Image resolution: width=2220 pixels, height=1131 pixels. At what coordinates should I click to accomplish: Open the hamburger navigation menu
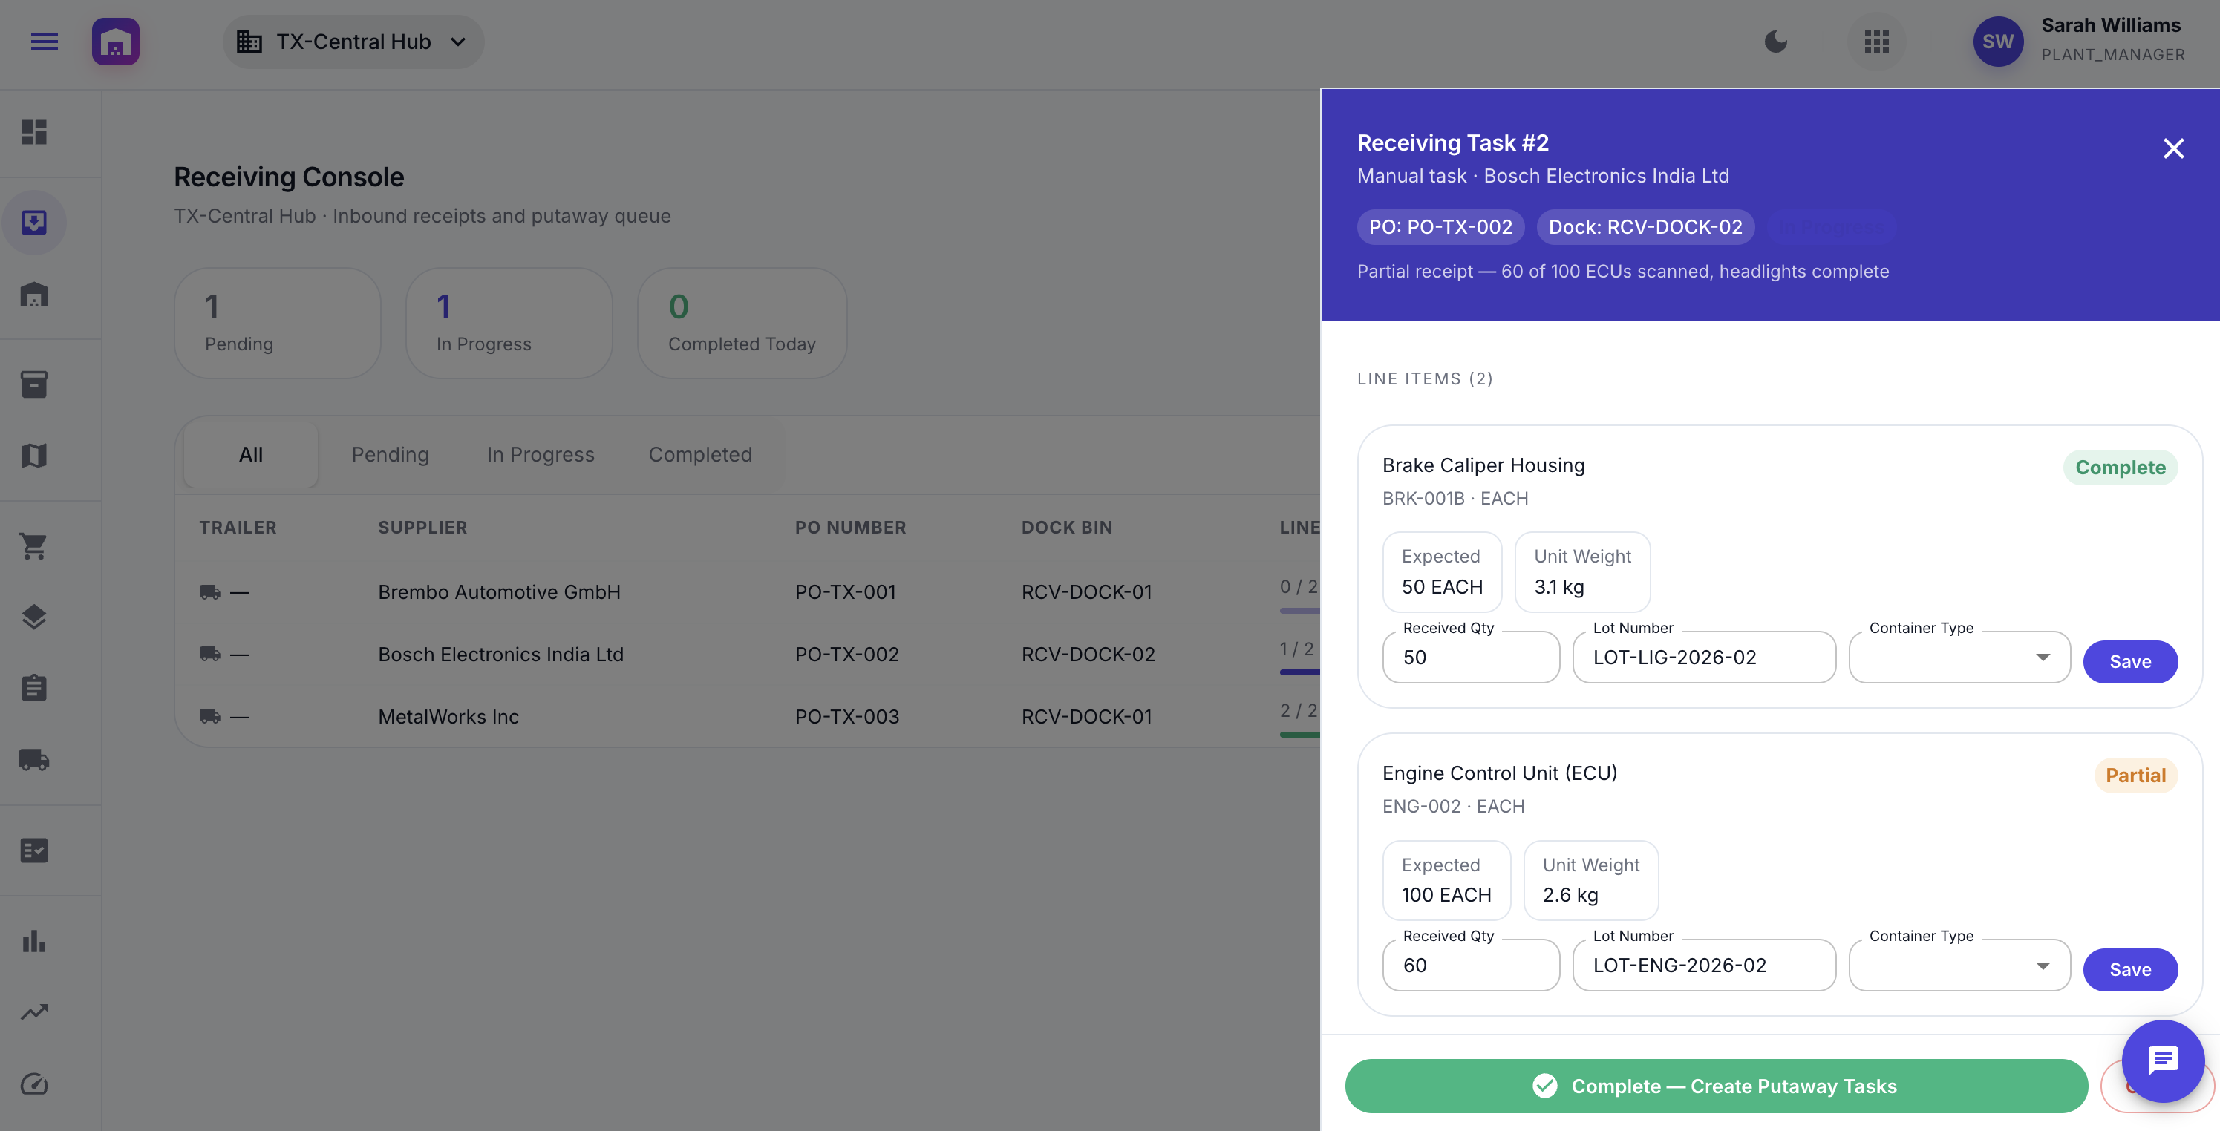[44, 42]
